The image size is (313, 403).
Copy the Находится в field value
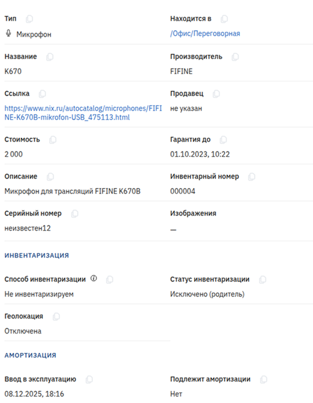224,19
